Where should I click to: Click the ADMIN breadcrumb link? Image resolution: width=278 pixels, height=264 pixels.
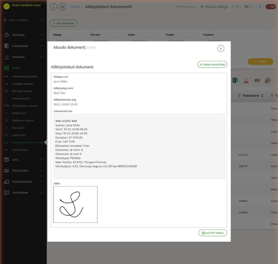click(x=75, y=7)
